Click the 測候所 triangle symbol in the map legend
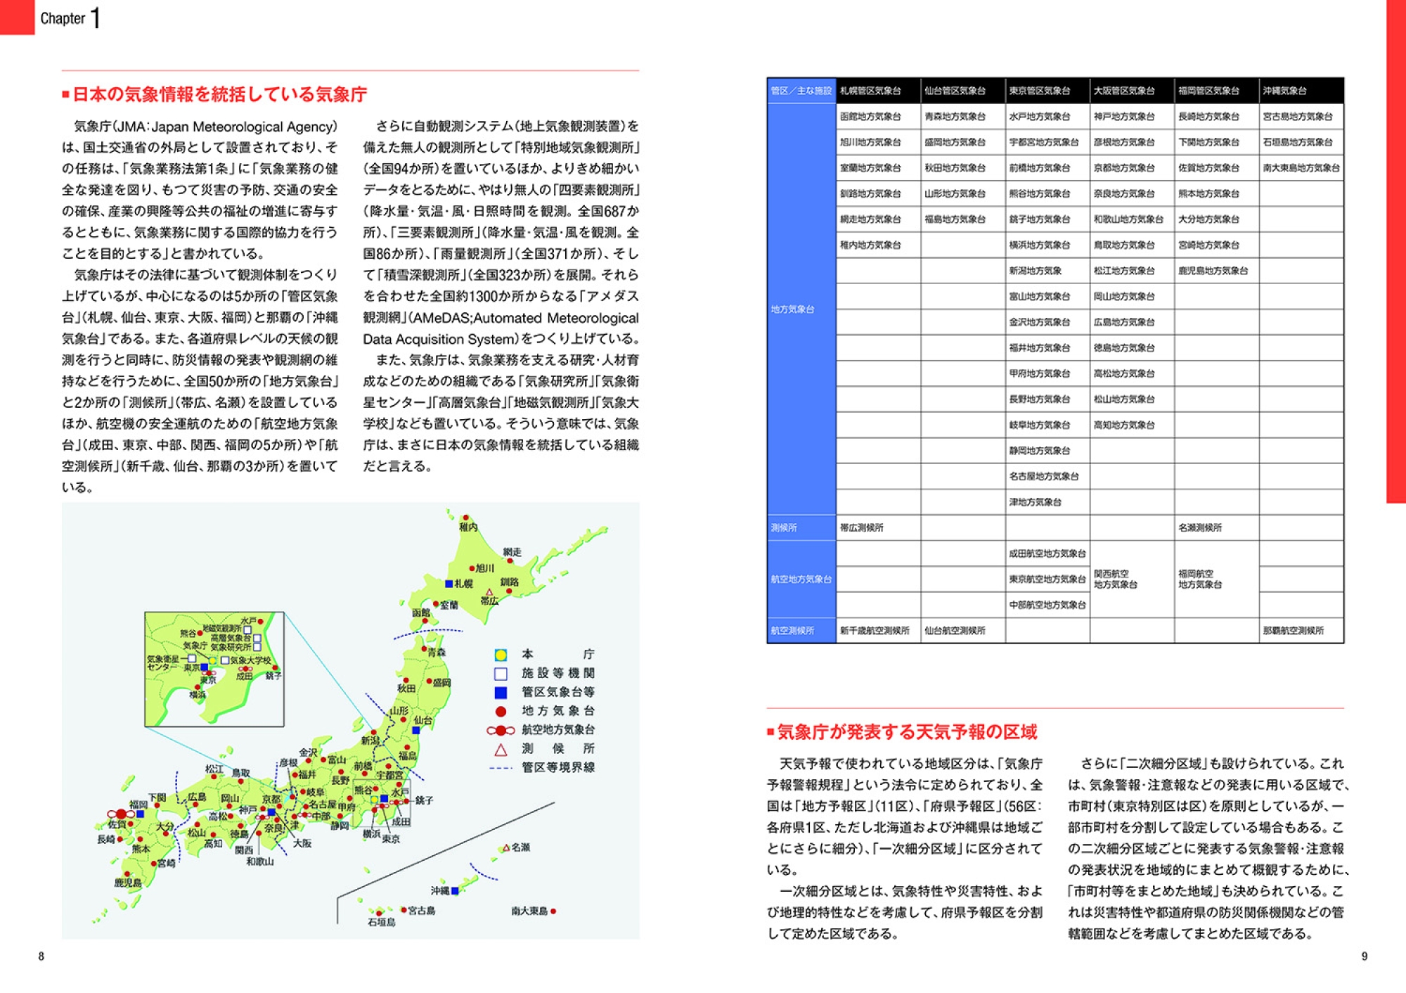Screen dimensions: 1406x993 [501, 749]
